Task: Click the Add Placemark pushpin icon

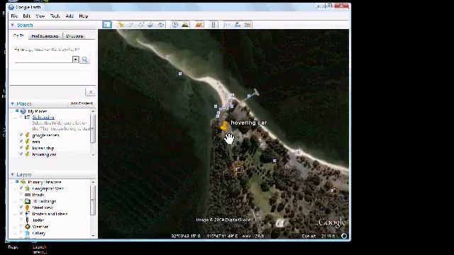Action: click(120, 25)
